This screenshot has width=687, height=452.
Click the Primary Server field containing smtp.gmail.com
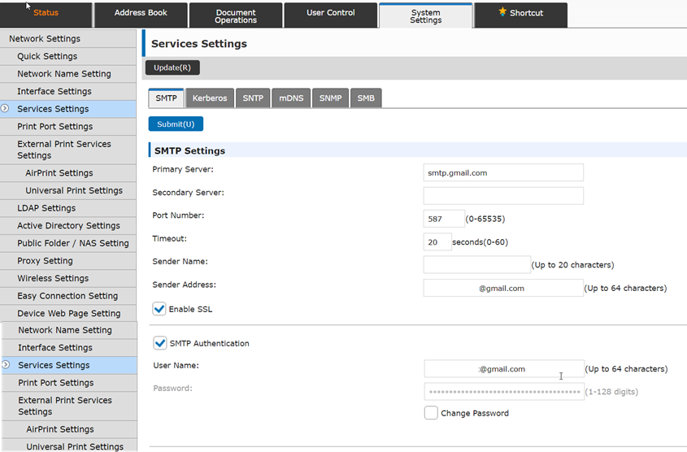[503, 172]
